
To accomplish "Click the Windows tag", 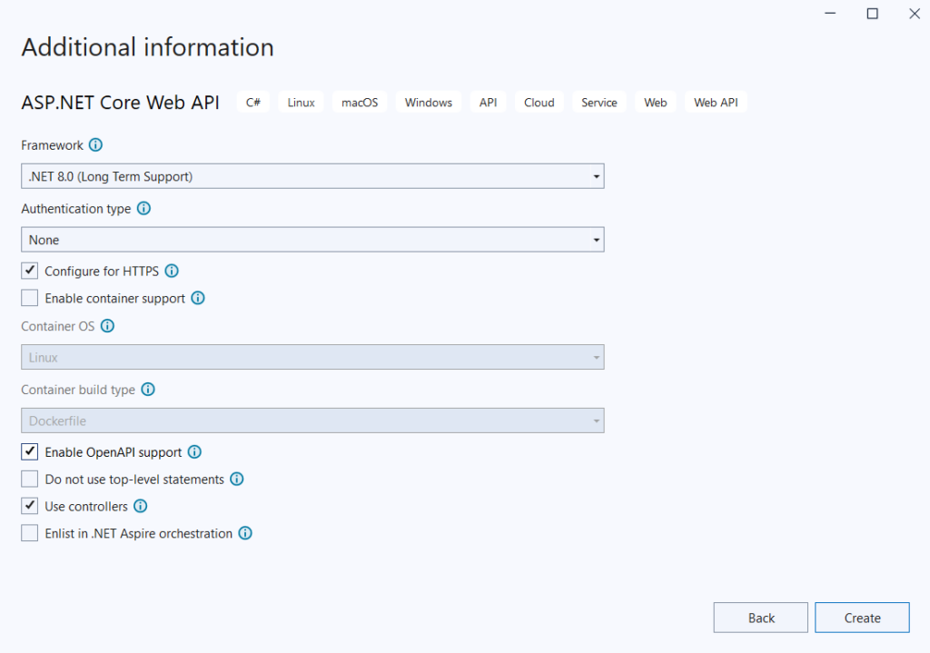I will [x=429, y=102].
